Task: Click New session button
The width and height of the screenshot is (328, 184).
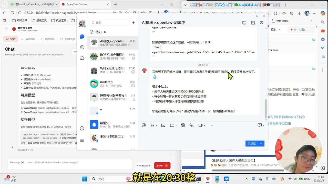Action: (x=143, y=166)
